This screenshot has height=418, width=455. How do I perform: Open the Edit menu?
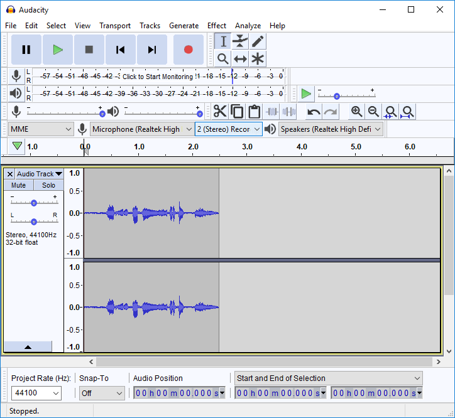[x=31, y=26]
